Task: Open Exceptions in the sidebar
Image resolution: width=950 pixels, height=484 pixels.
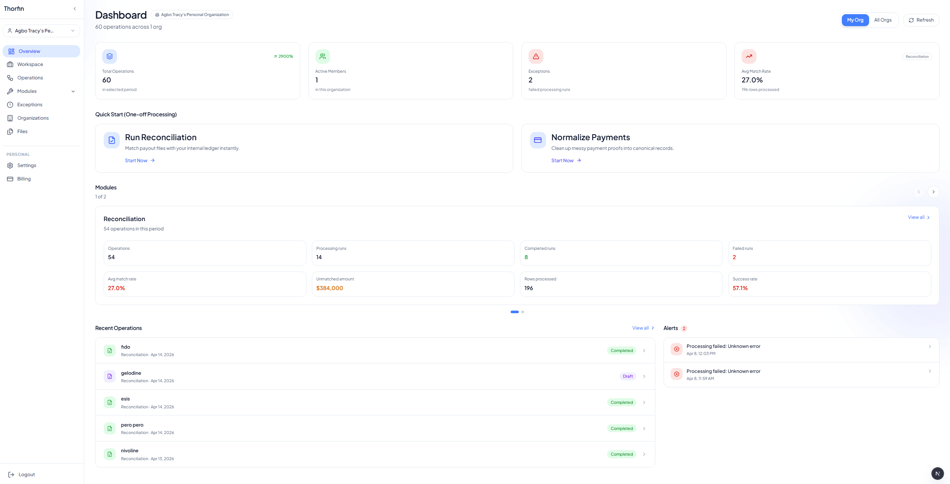Action: click(41, 105)
